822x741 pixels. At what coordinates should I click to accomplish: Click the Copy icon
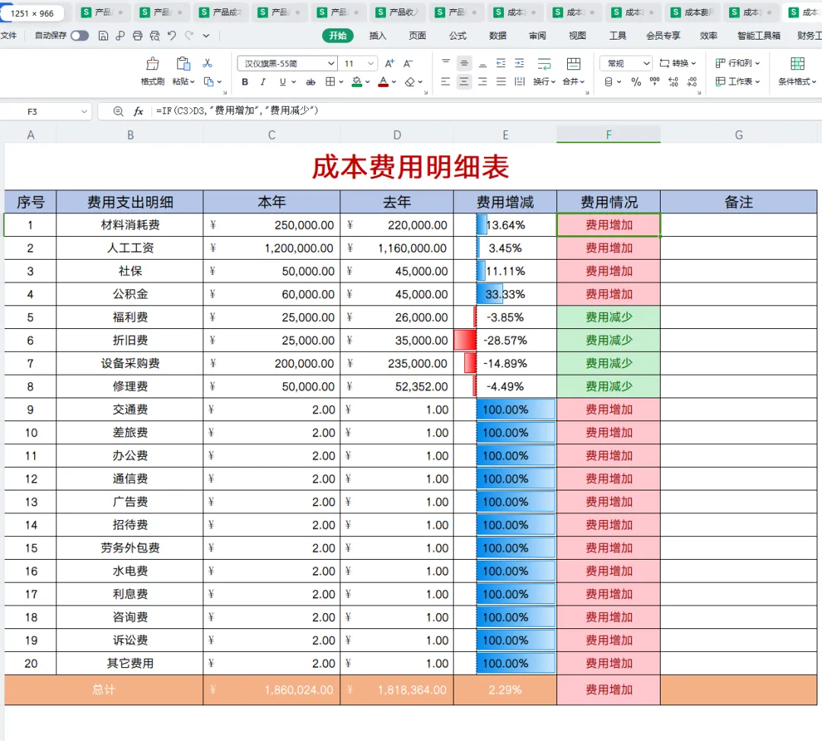[x=209, y=81]
